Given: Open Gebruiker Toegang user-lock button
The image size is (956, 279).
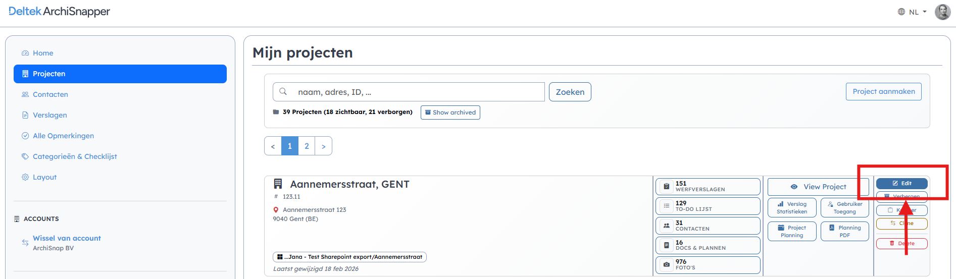Looking at the screenshot, I should coord(845,208).
